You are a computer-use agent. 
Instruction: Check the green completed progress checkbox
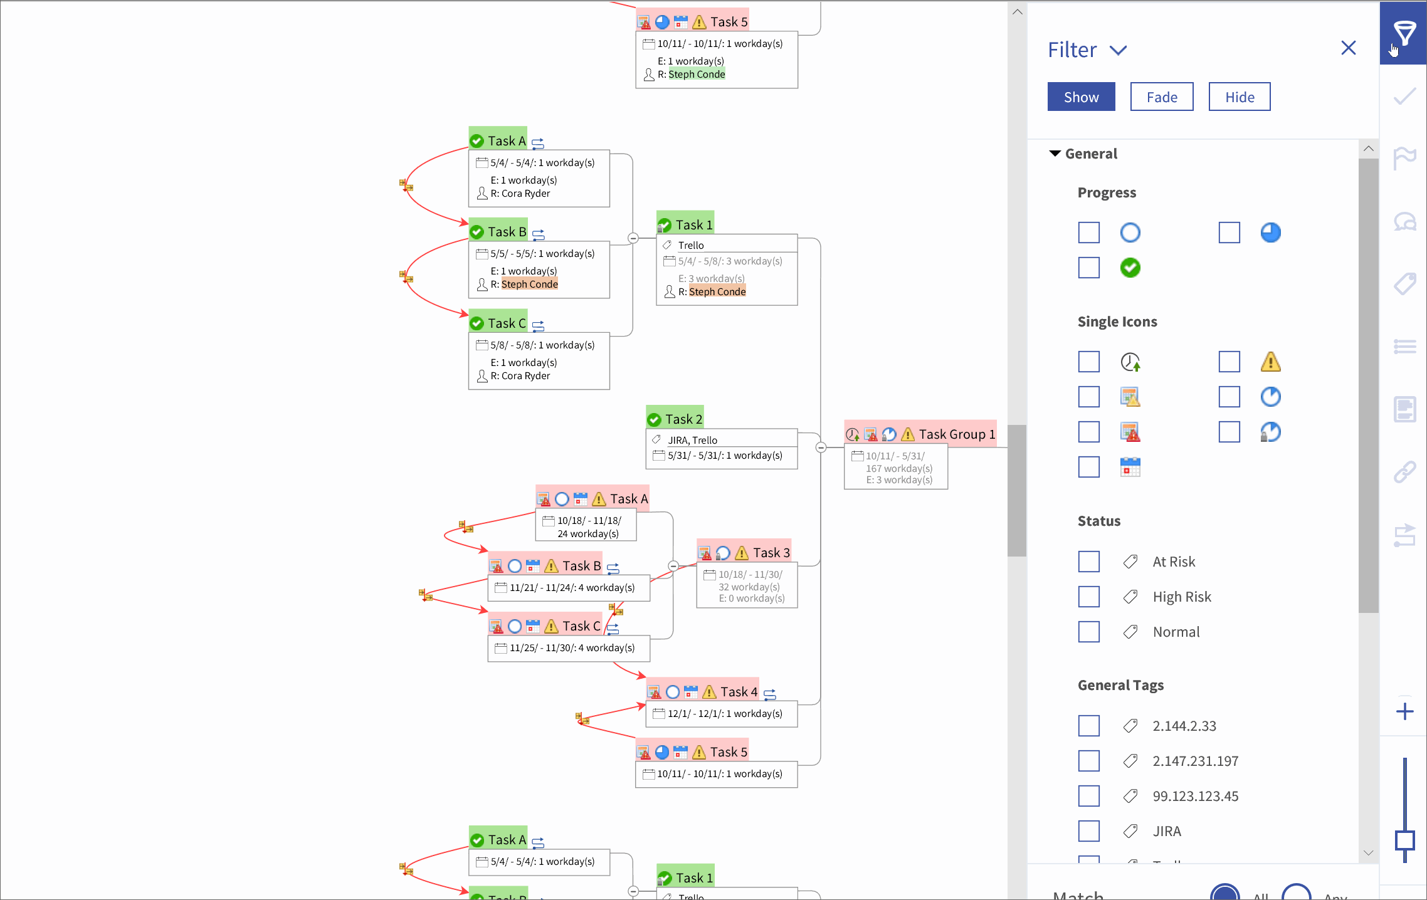[1089, 268]
